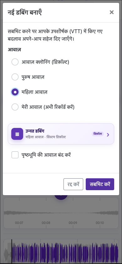Enable पृष्ठभूमि की आवाज़ बंद करें checkbox
This screenshot has width=122, height=264.
pyautogui.click(x=15, y=155)
